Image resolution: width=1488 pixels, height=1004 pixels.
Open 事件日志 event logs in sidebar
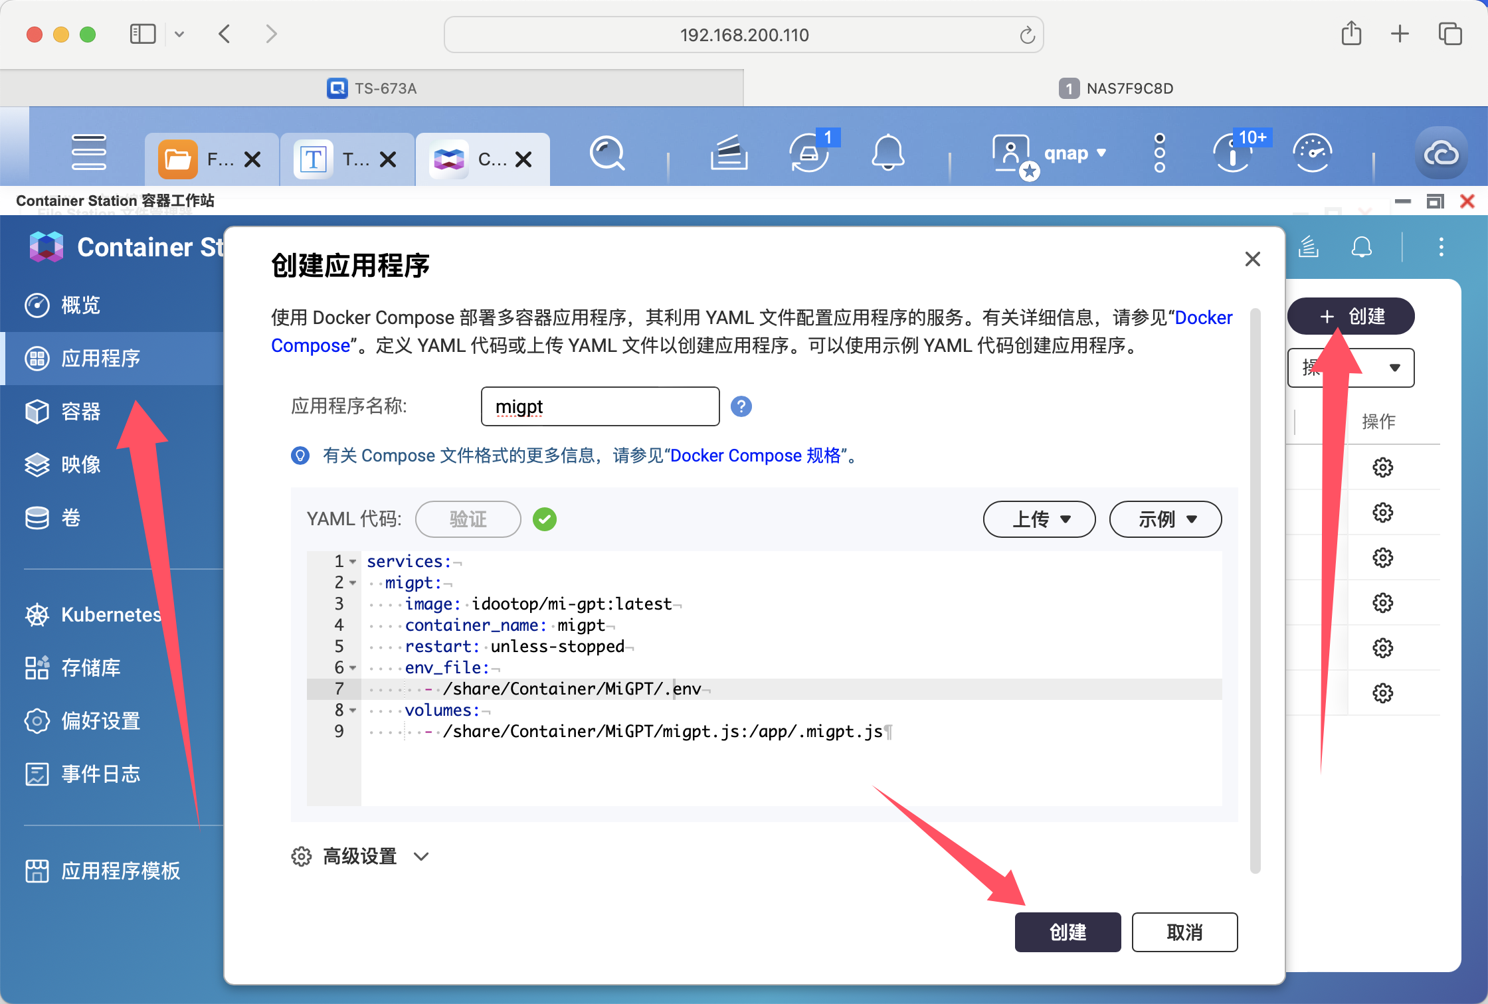[x=112, y=774]
